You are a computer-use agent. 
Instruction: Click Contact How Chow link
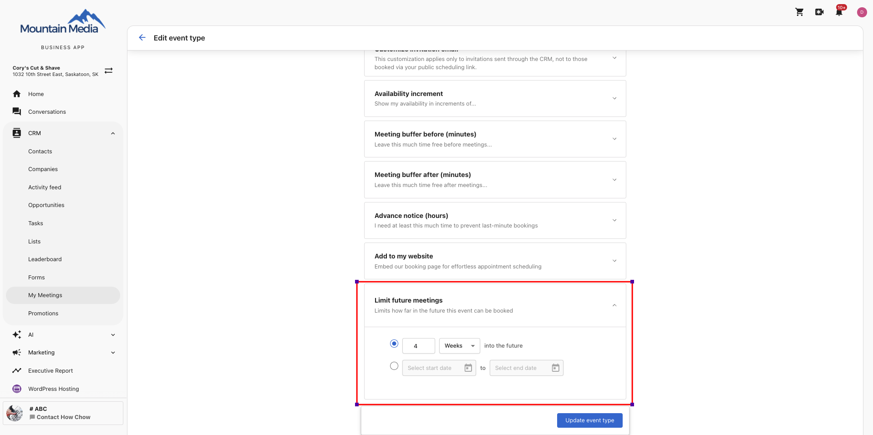point(63,417)
